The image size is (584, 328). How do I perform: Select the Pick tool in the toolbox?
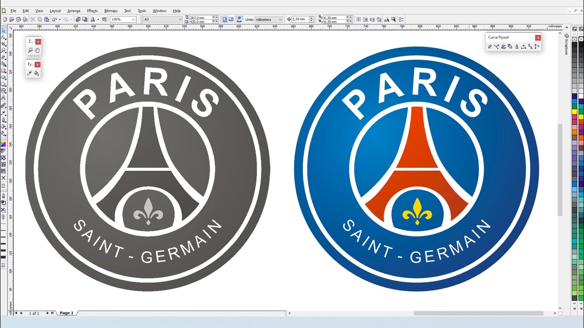tap(4, 31)
